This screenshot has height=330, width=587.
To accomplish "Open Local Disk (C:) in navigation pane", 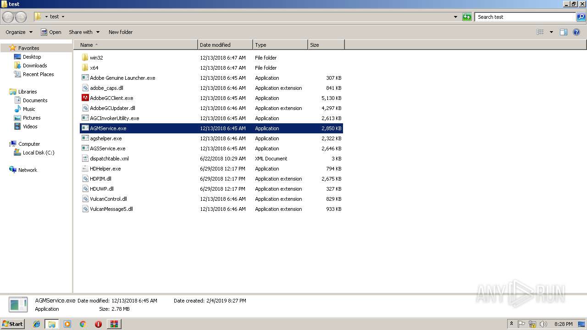I will 39,153.
